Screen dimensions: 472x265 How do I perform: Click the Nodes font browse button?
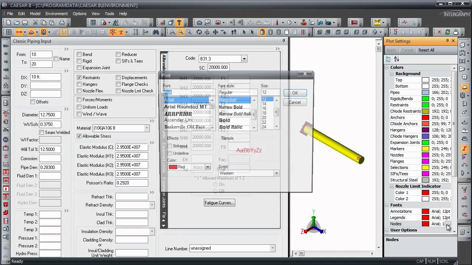[x=448, y=224]
